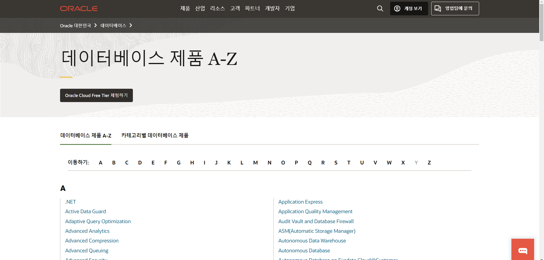Open Adaptive Query Optimization link
The width and height of the screenshot is (544, 260).
pyautogui.click(x=98, y=221)
